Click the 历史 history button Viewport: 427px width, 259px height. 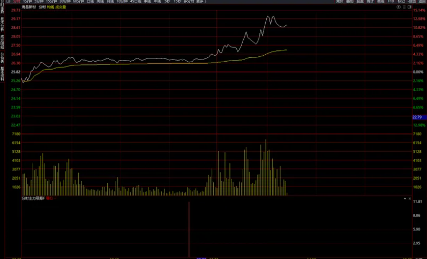(x=360, y=2)
